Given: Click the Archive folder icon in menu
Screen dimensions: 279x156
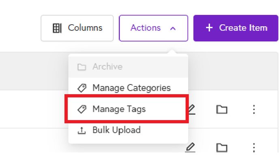Looking at the screenshot, I should 82,67.
